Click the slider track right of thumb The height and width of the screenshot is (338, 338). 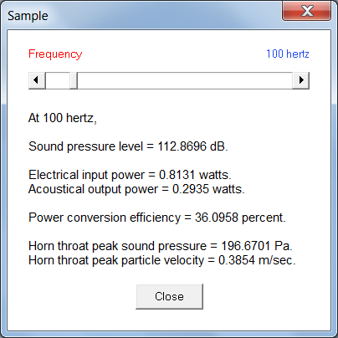(x=185, y=80)
